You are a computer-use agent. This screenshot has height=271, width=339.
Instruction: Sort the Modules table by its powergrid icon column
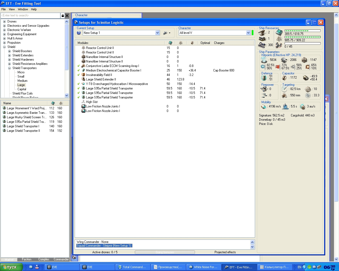pyautogui.click(x=181, y=43)
